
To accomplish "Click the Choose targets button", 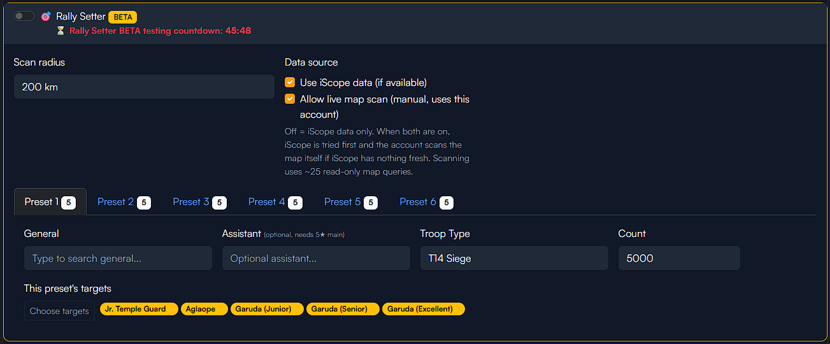I will click(x=59, y=311).
